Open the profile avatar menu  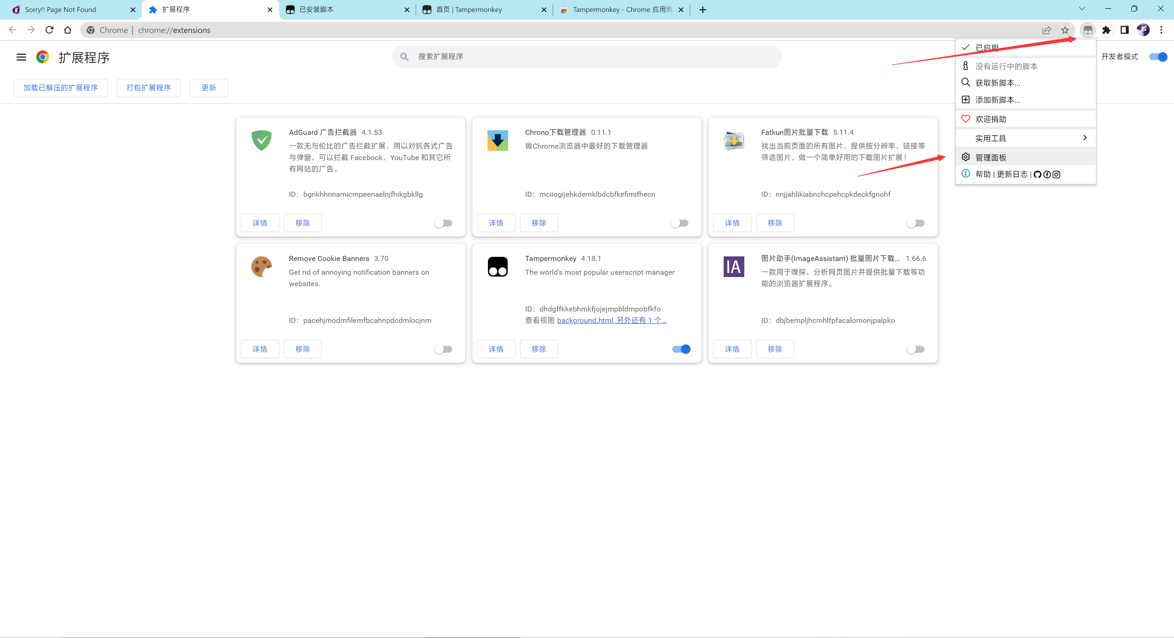[x=1143, y=30]
